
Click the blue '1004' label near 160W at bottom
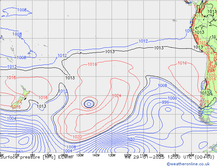pyautogui.click(x=68, y=151)
